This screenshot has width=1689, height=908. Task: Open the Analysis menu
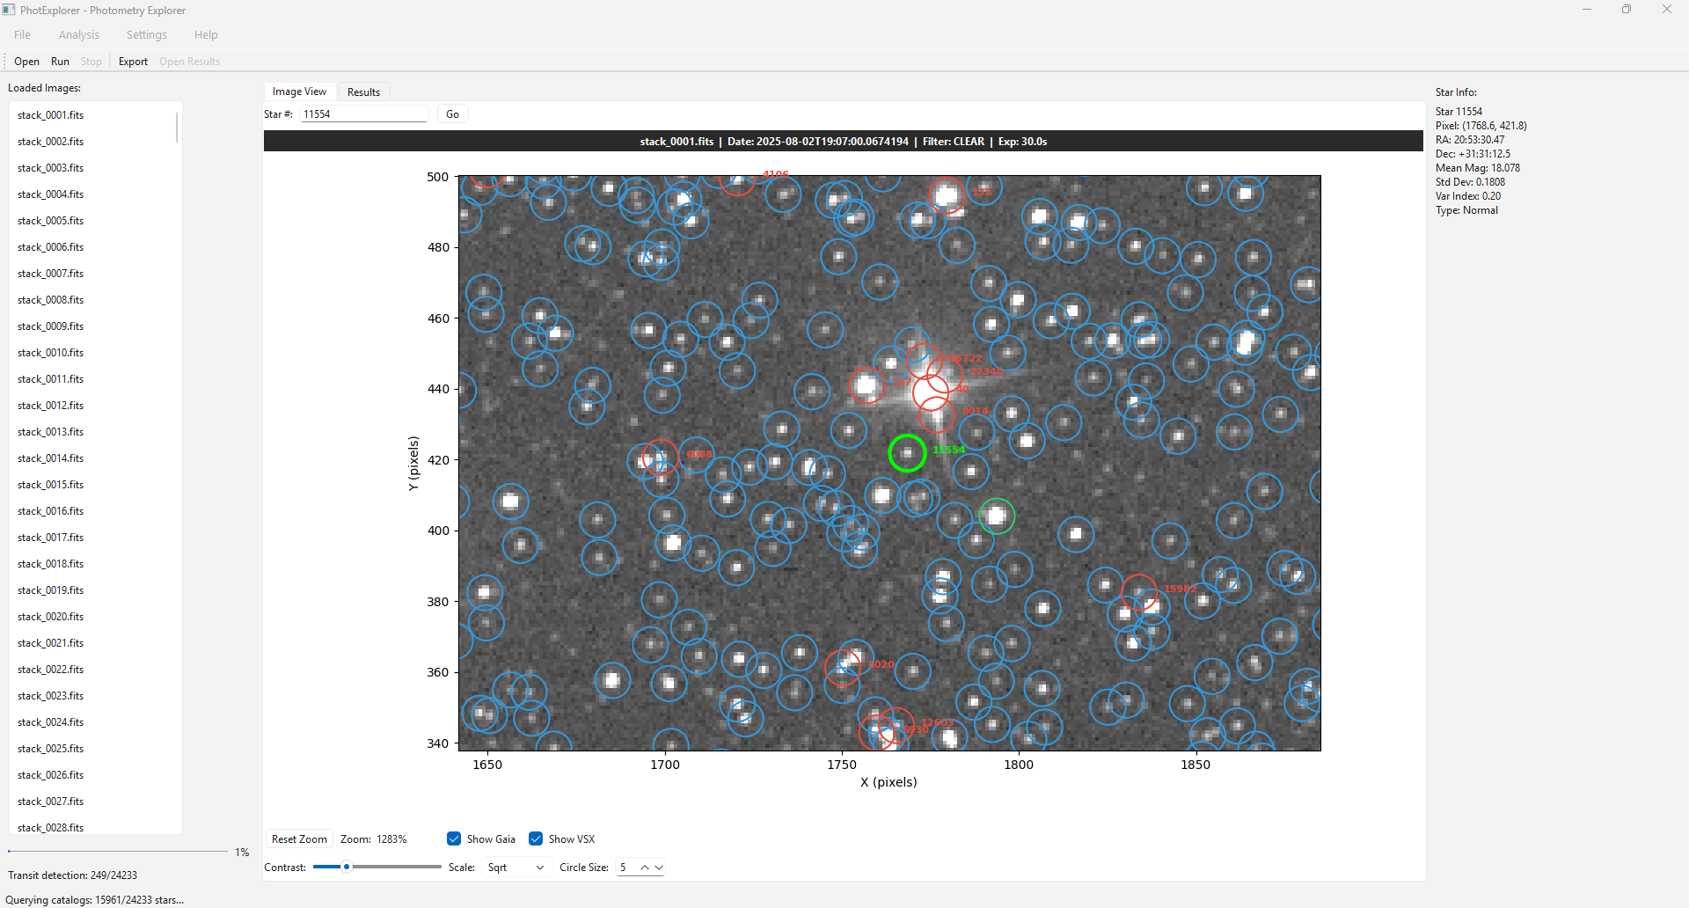[78, 35]
